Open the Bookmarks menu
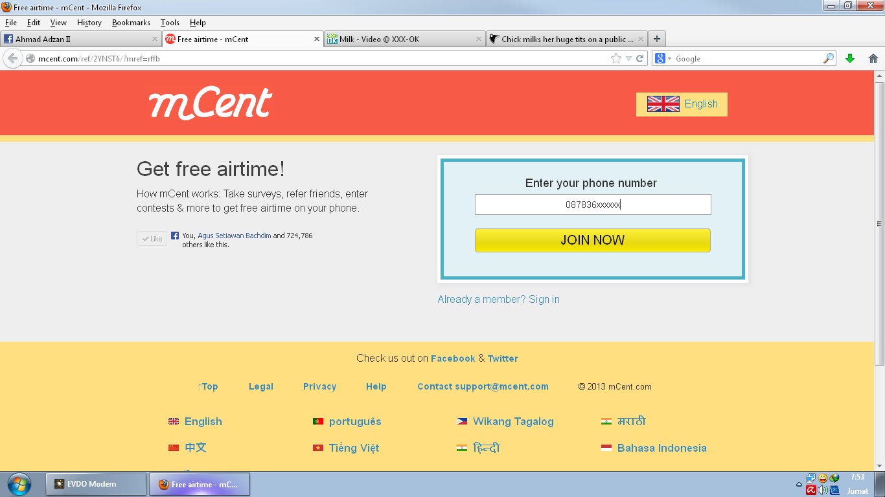This screenshot has width=885, height=497. pos(131,23)
